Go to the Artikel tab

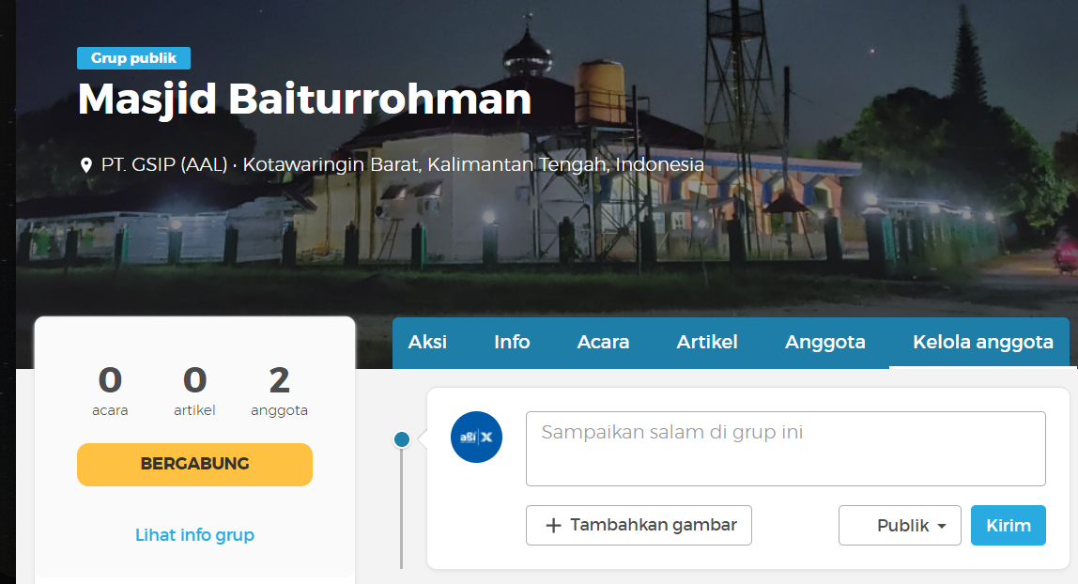click(707, 342)
